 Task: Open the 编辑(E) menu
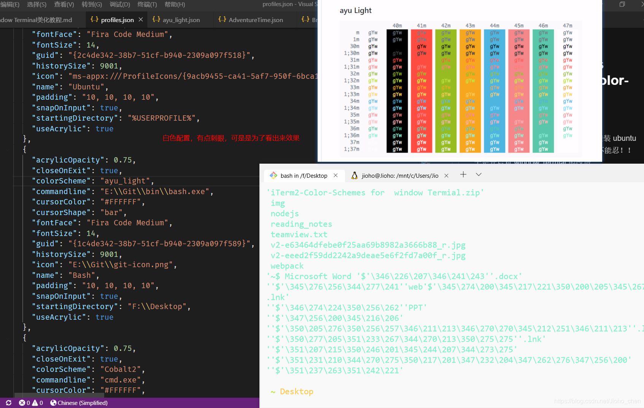coord(10,4)
